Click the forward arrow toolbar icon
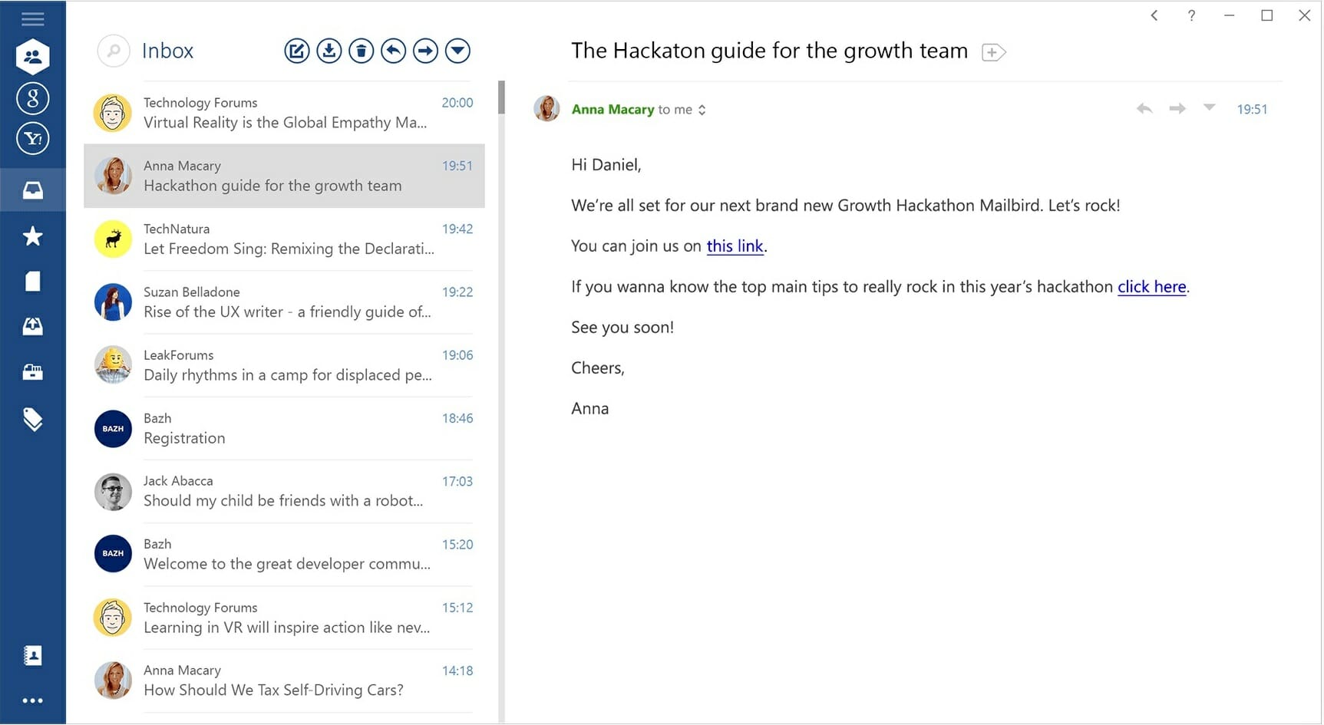This screenshot has width=1324, height=725. tap(426, 51)
